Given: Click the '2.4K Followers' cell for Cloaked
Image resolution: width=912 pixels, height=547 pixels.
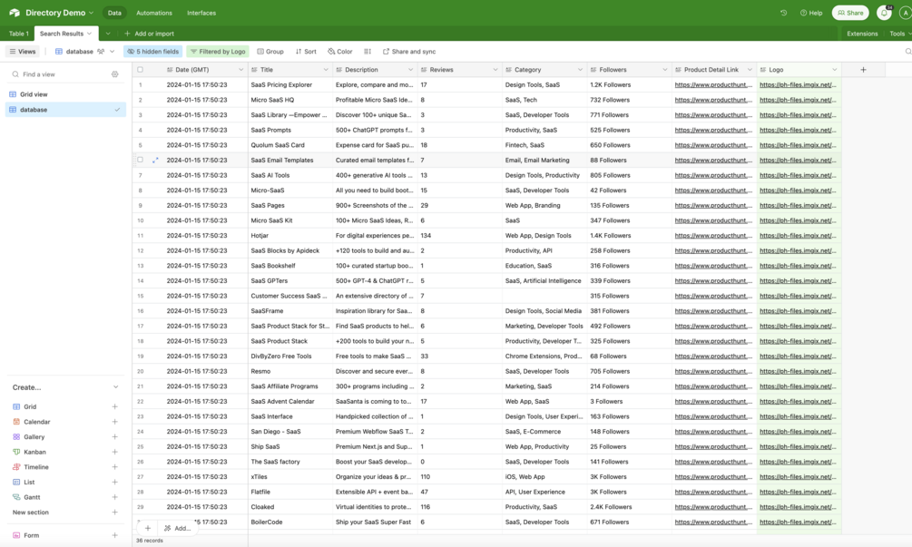Looking at the screenshot, I should coord(630,507).
